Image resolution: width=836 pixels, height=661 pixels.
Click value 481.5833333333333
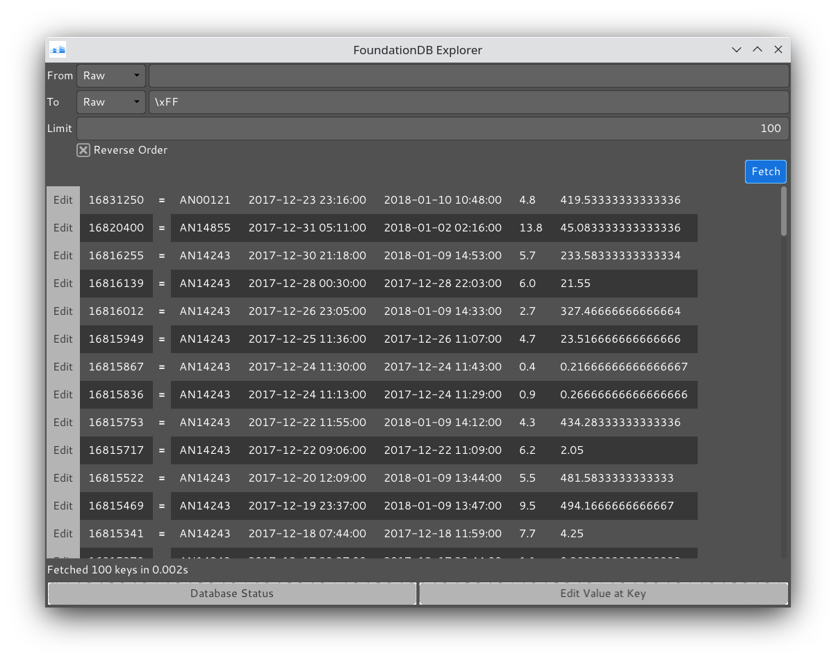pyautogui.click(x=617, y=478)
